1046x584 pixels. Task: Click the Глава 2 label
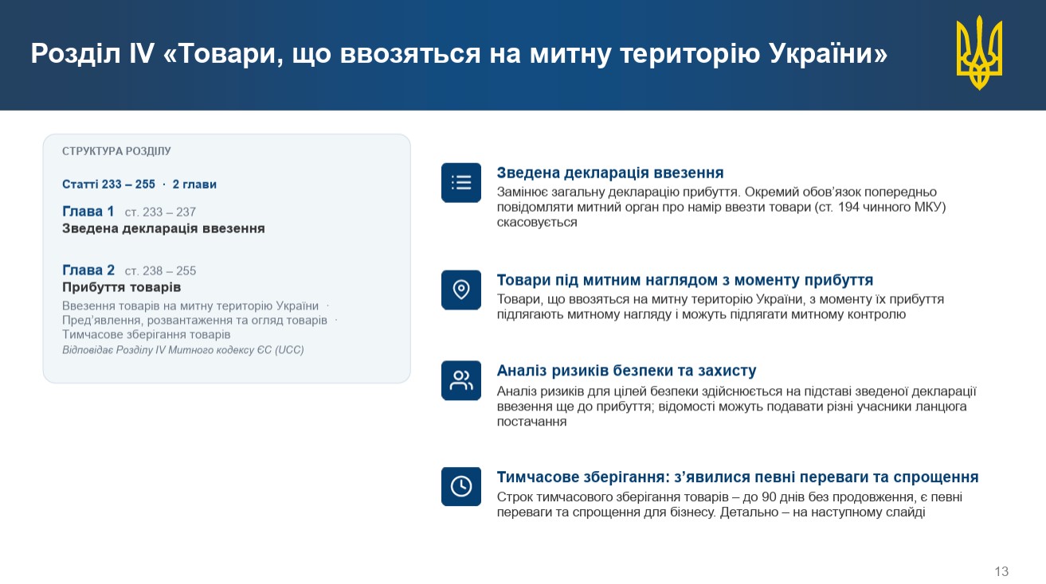tap(88, 271)
